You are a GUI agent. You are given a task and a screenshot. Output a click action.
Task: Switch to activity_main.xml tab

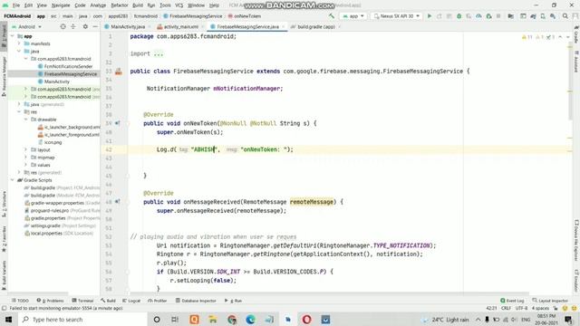pos(180,26)
